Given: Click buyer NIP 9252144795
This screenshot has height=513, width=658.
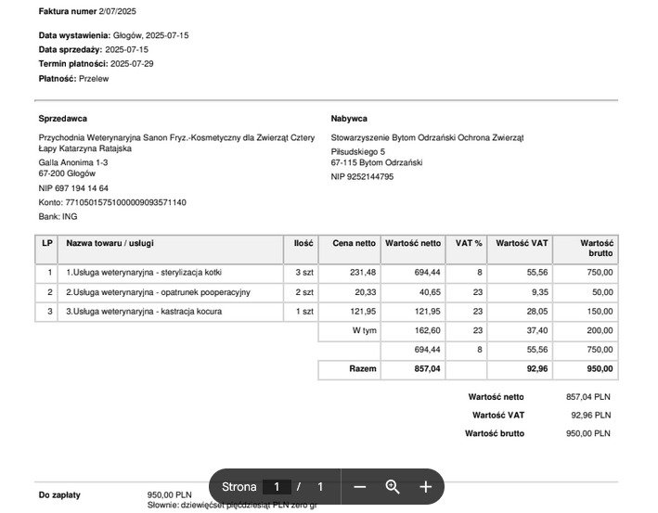Looking at the screenshot, I should click(x=362, y=176).
